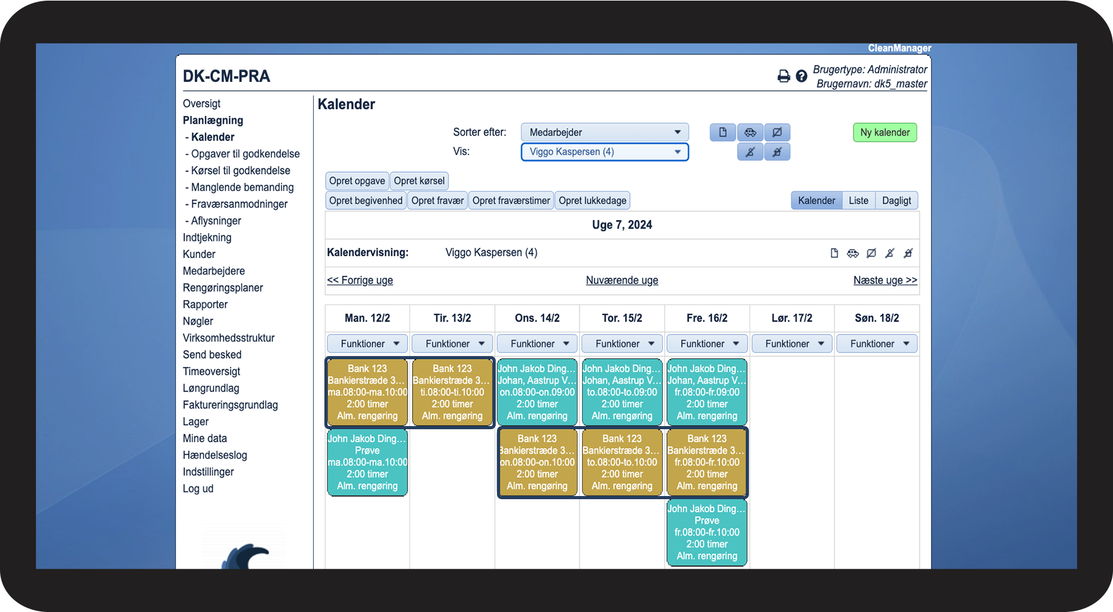The image size is (1113, 612).
Task: Click the crossed-out square icon in Kalendervisning row
Action: click(871, 253)
